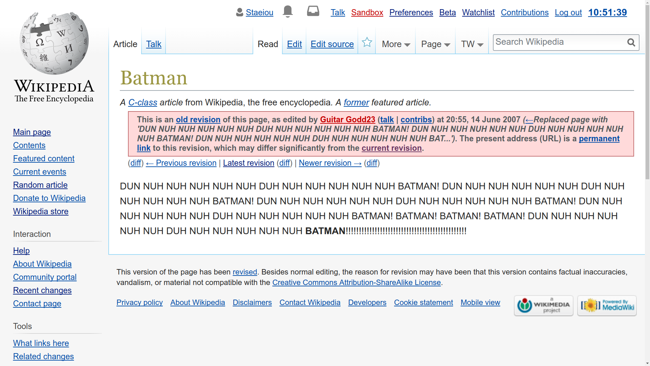Expand the More dropdown menu
This screenshot has height=366, width=650.
tap(396, 44)
